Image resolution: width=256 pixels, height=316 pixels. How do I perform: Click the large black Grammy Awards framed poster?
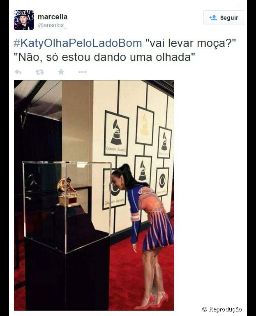(x=116, y=133)
